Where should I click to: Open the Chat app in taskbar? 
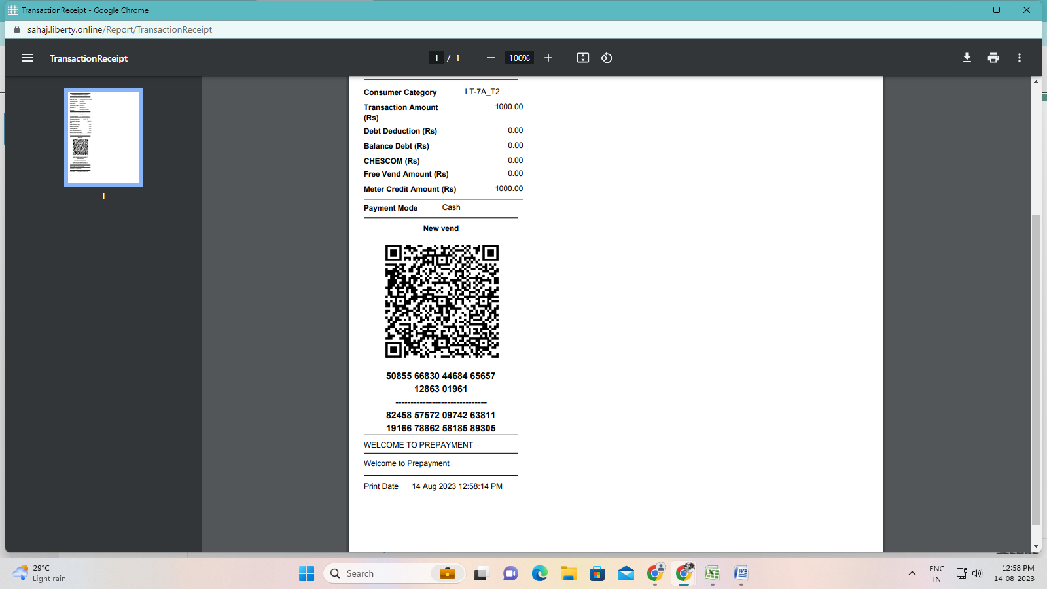point(510,573)
